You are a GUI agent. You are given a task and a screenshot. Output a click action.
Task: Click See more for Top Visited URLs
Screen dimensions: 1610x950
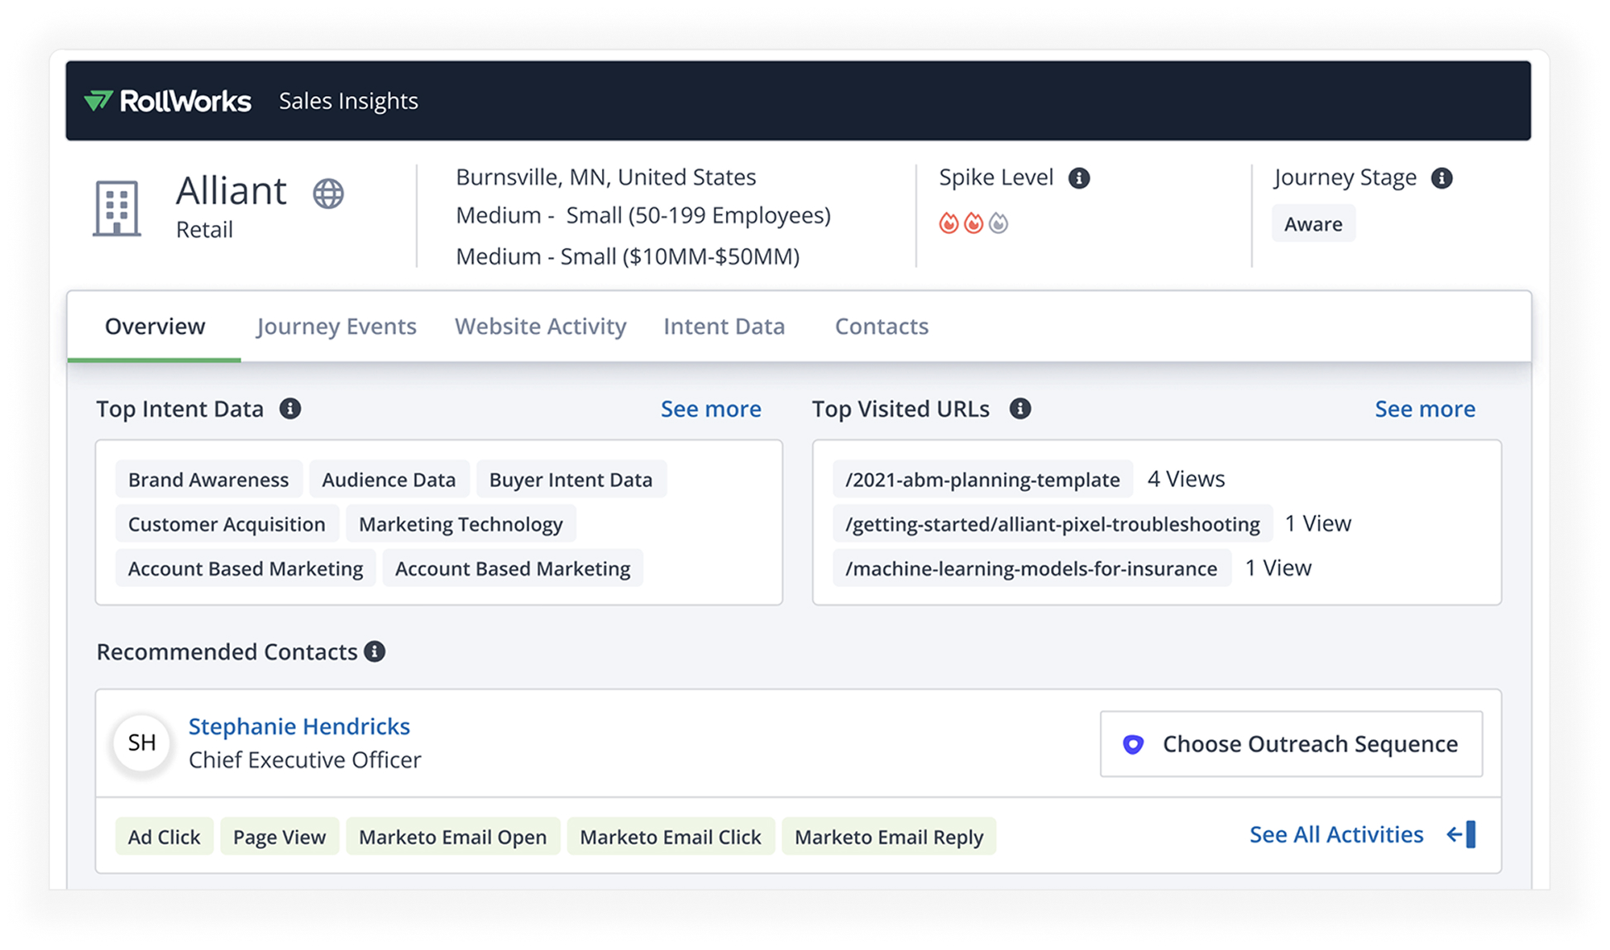click(1425, 408)
